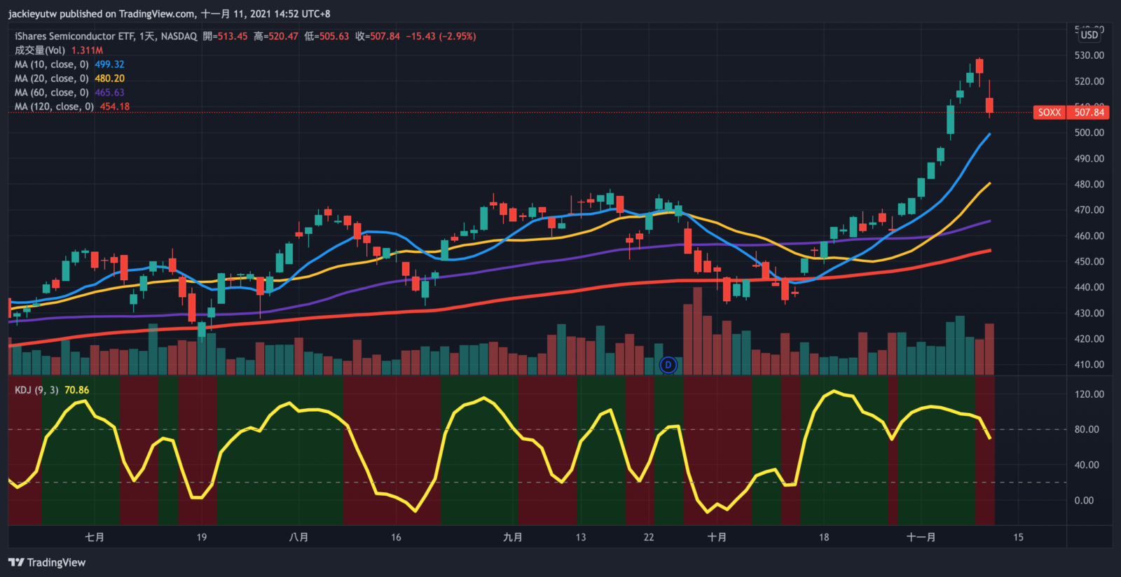Click the MA (120, close, 0) indicator label

pos(54,106)
